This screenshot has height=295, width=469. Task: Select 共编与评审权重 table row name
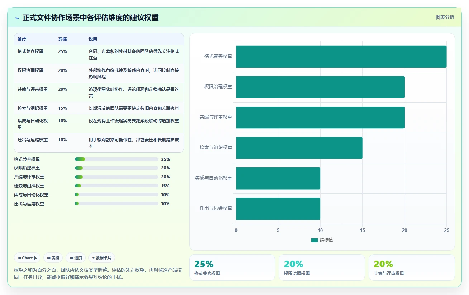(x=33, y=89)
